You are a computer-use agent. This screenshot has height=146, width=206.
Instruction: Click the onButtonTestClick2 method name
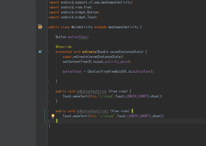[92, 111]
